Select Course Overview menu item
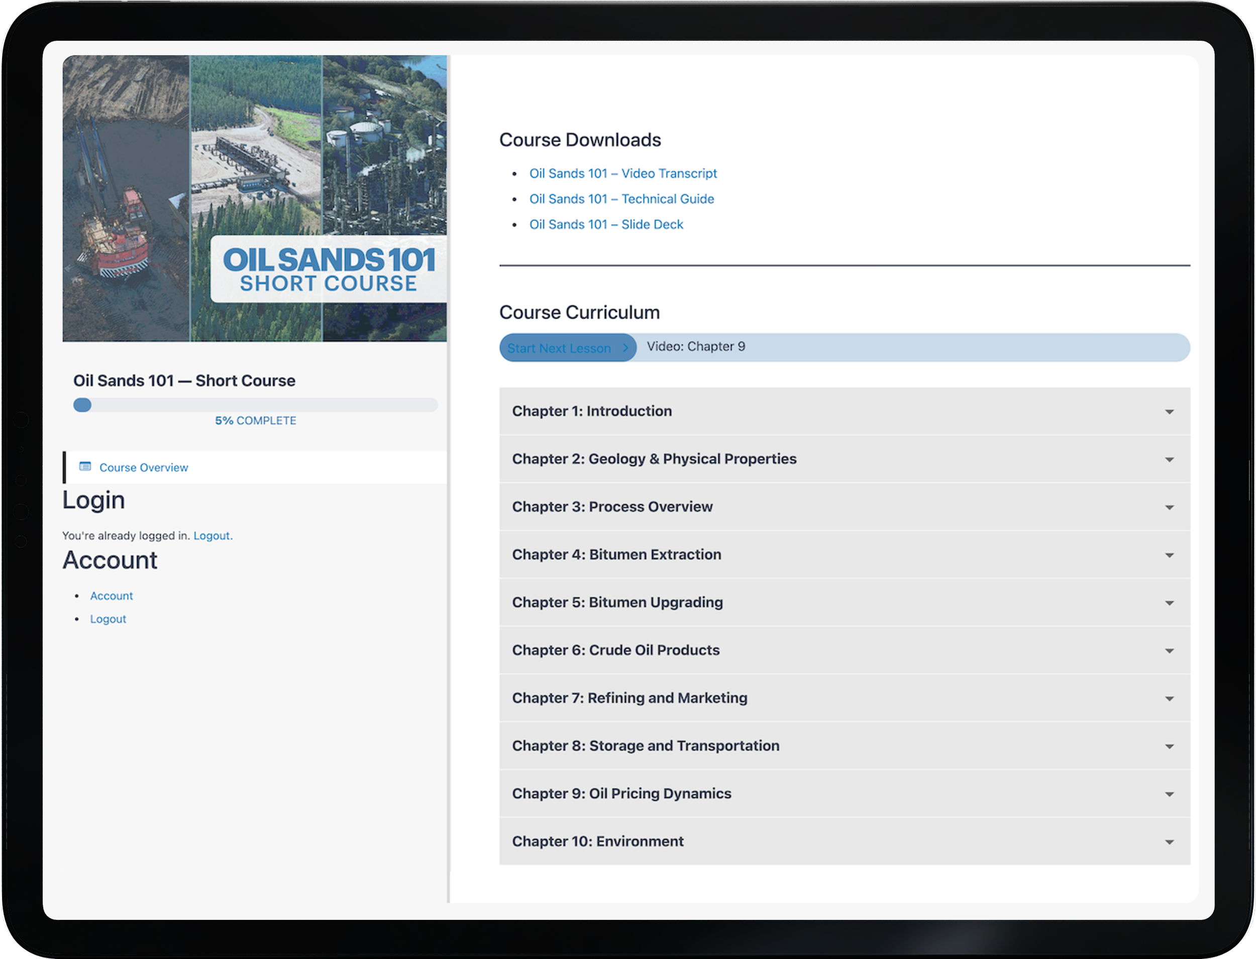 click(x=143, y=467)
